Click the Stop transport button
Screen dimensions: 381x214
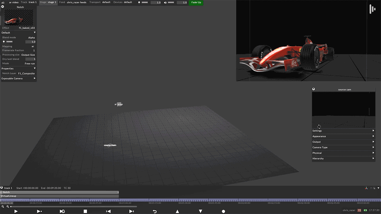coord(85,211)
